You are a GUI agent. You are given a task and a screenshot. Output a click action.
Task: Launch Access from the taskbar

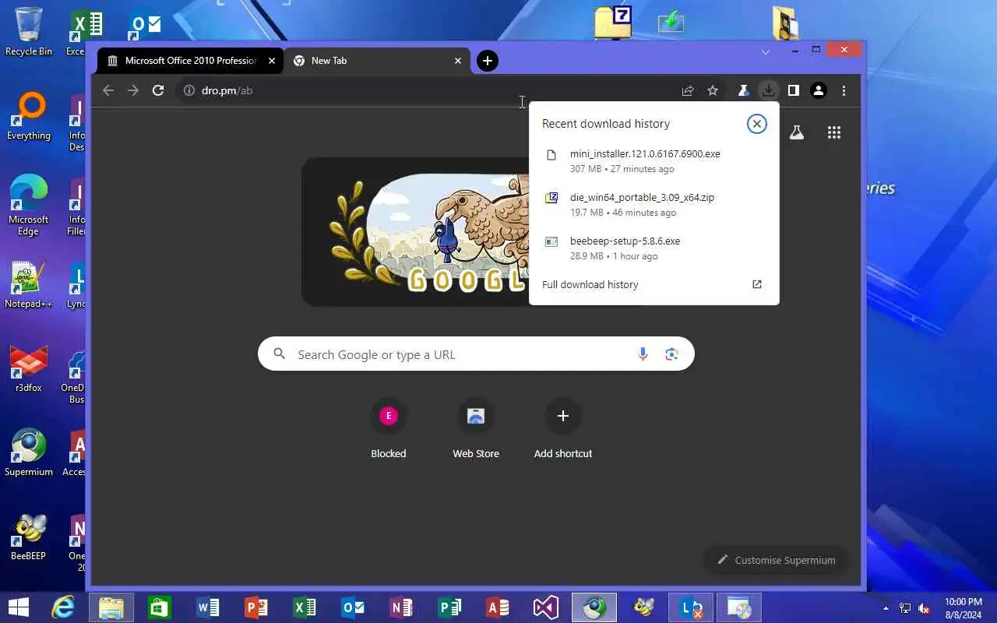point(498,607)
